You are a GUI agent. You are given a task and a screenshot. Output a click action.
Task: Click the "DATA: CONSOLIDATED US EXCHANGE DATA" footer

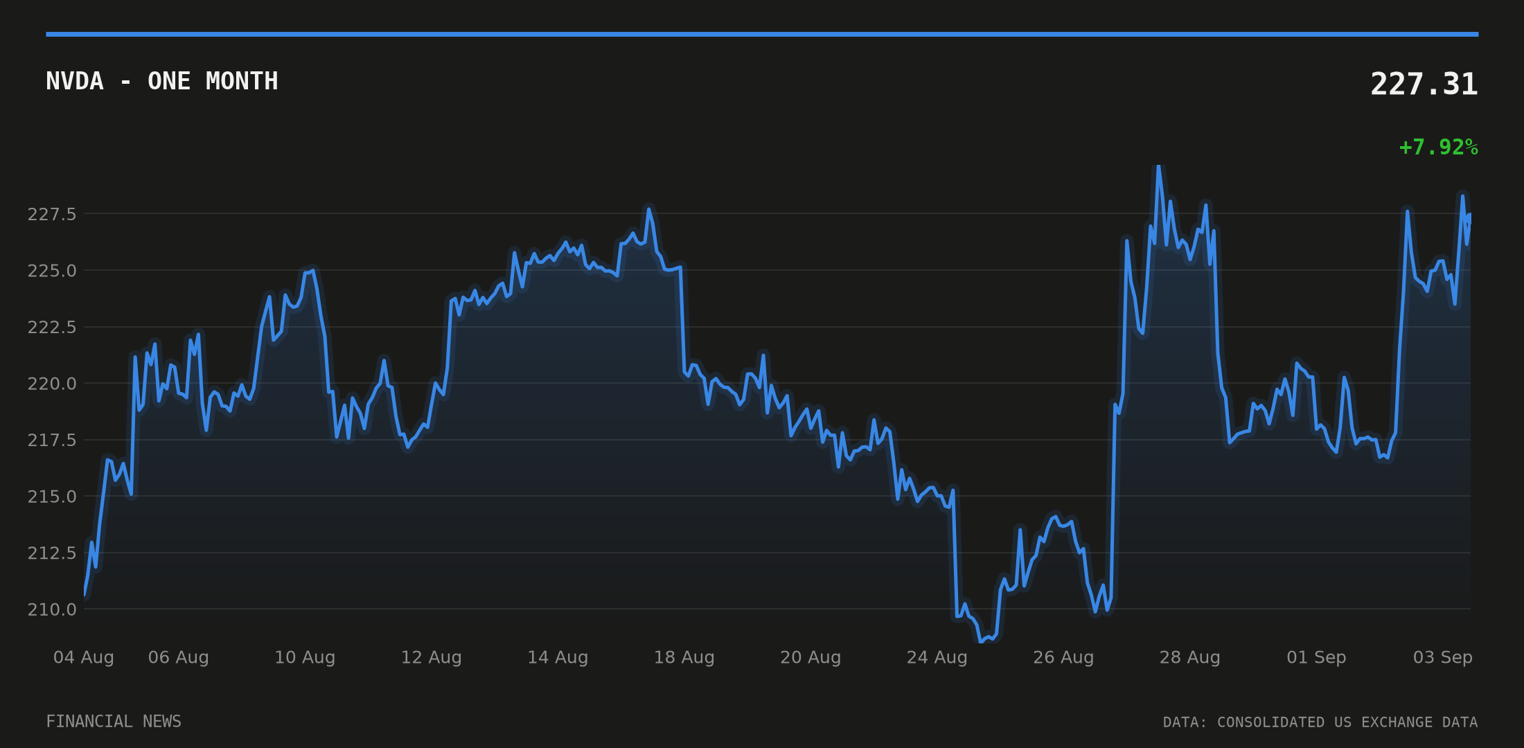pos(1320,722)
